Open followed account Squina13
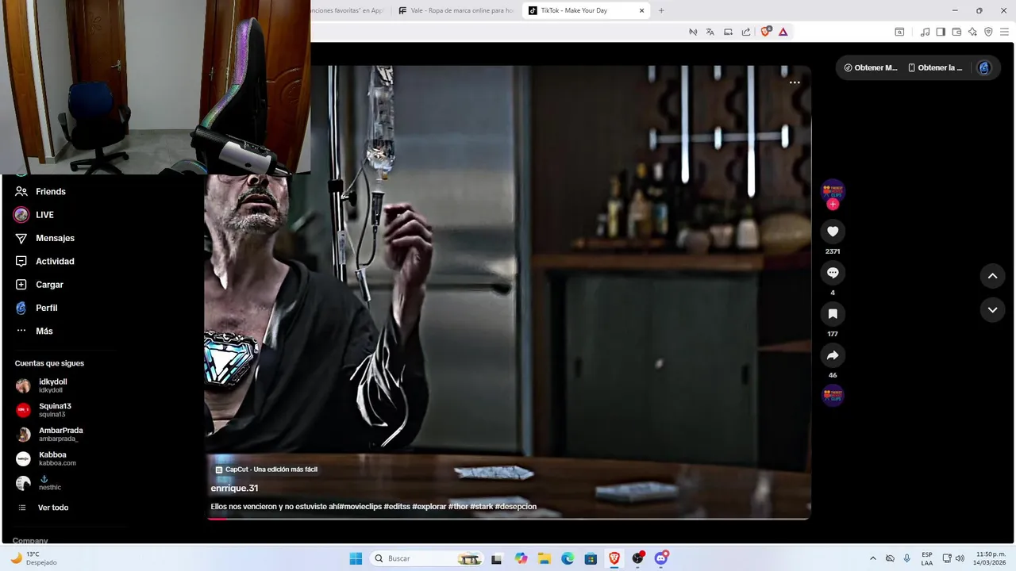Screen dimensions: 1016x571 coord(44,410)
